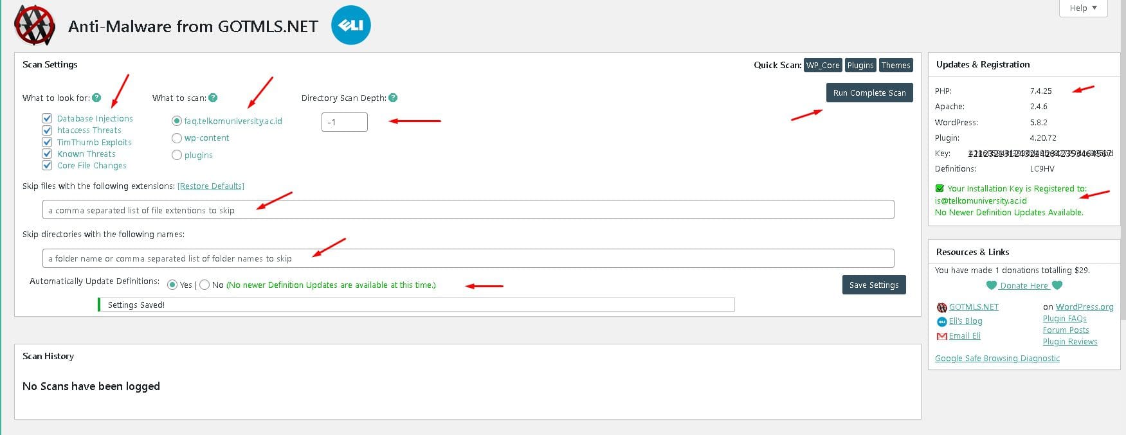1126x435 pixels.
Task: Click help icon beside Directory Scan Depth
Action: tap(393, 98)
